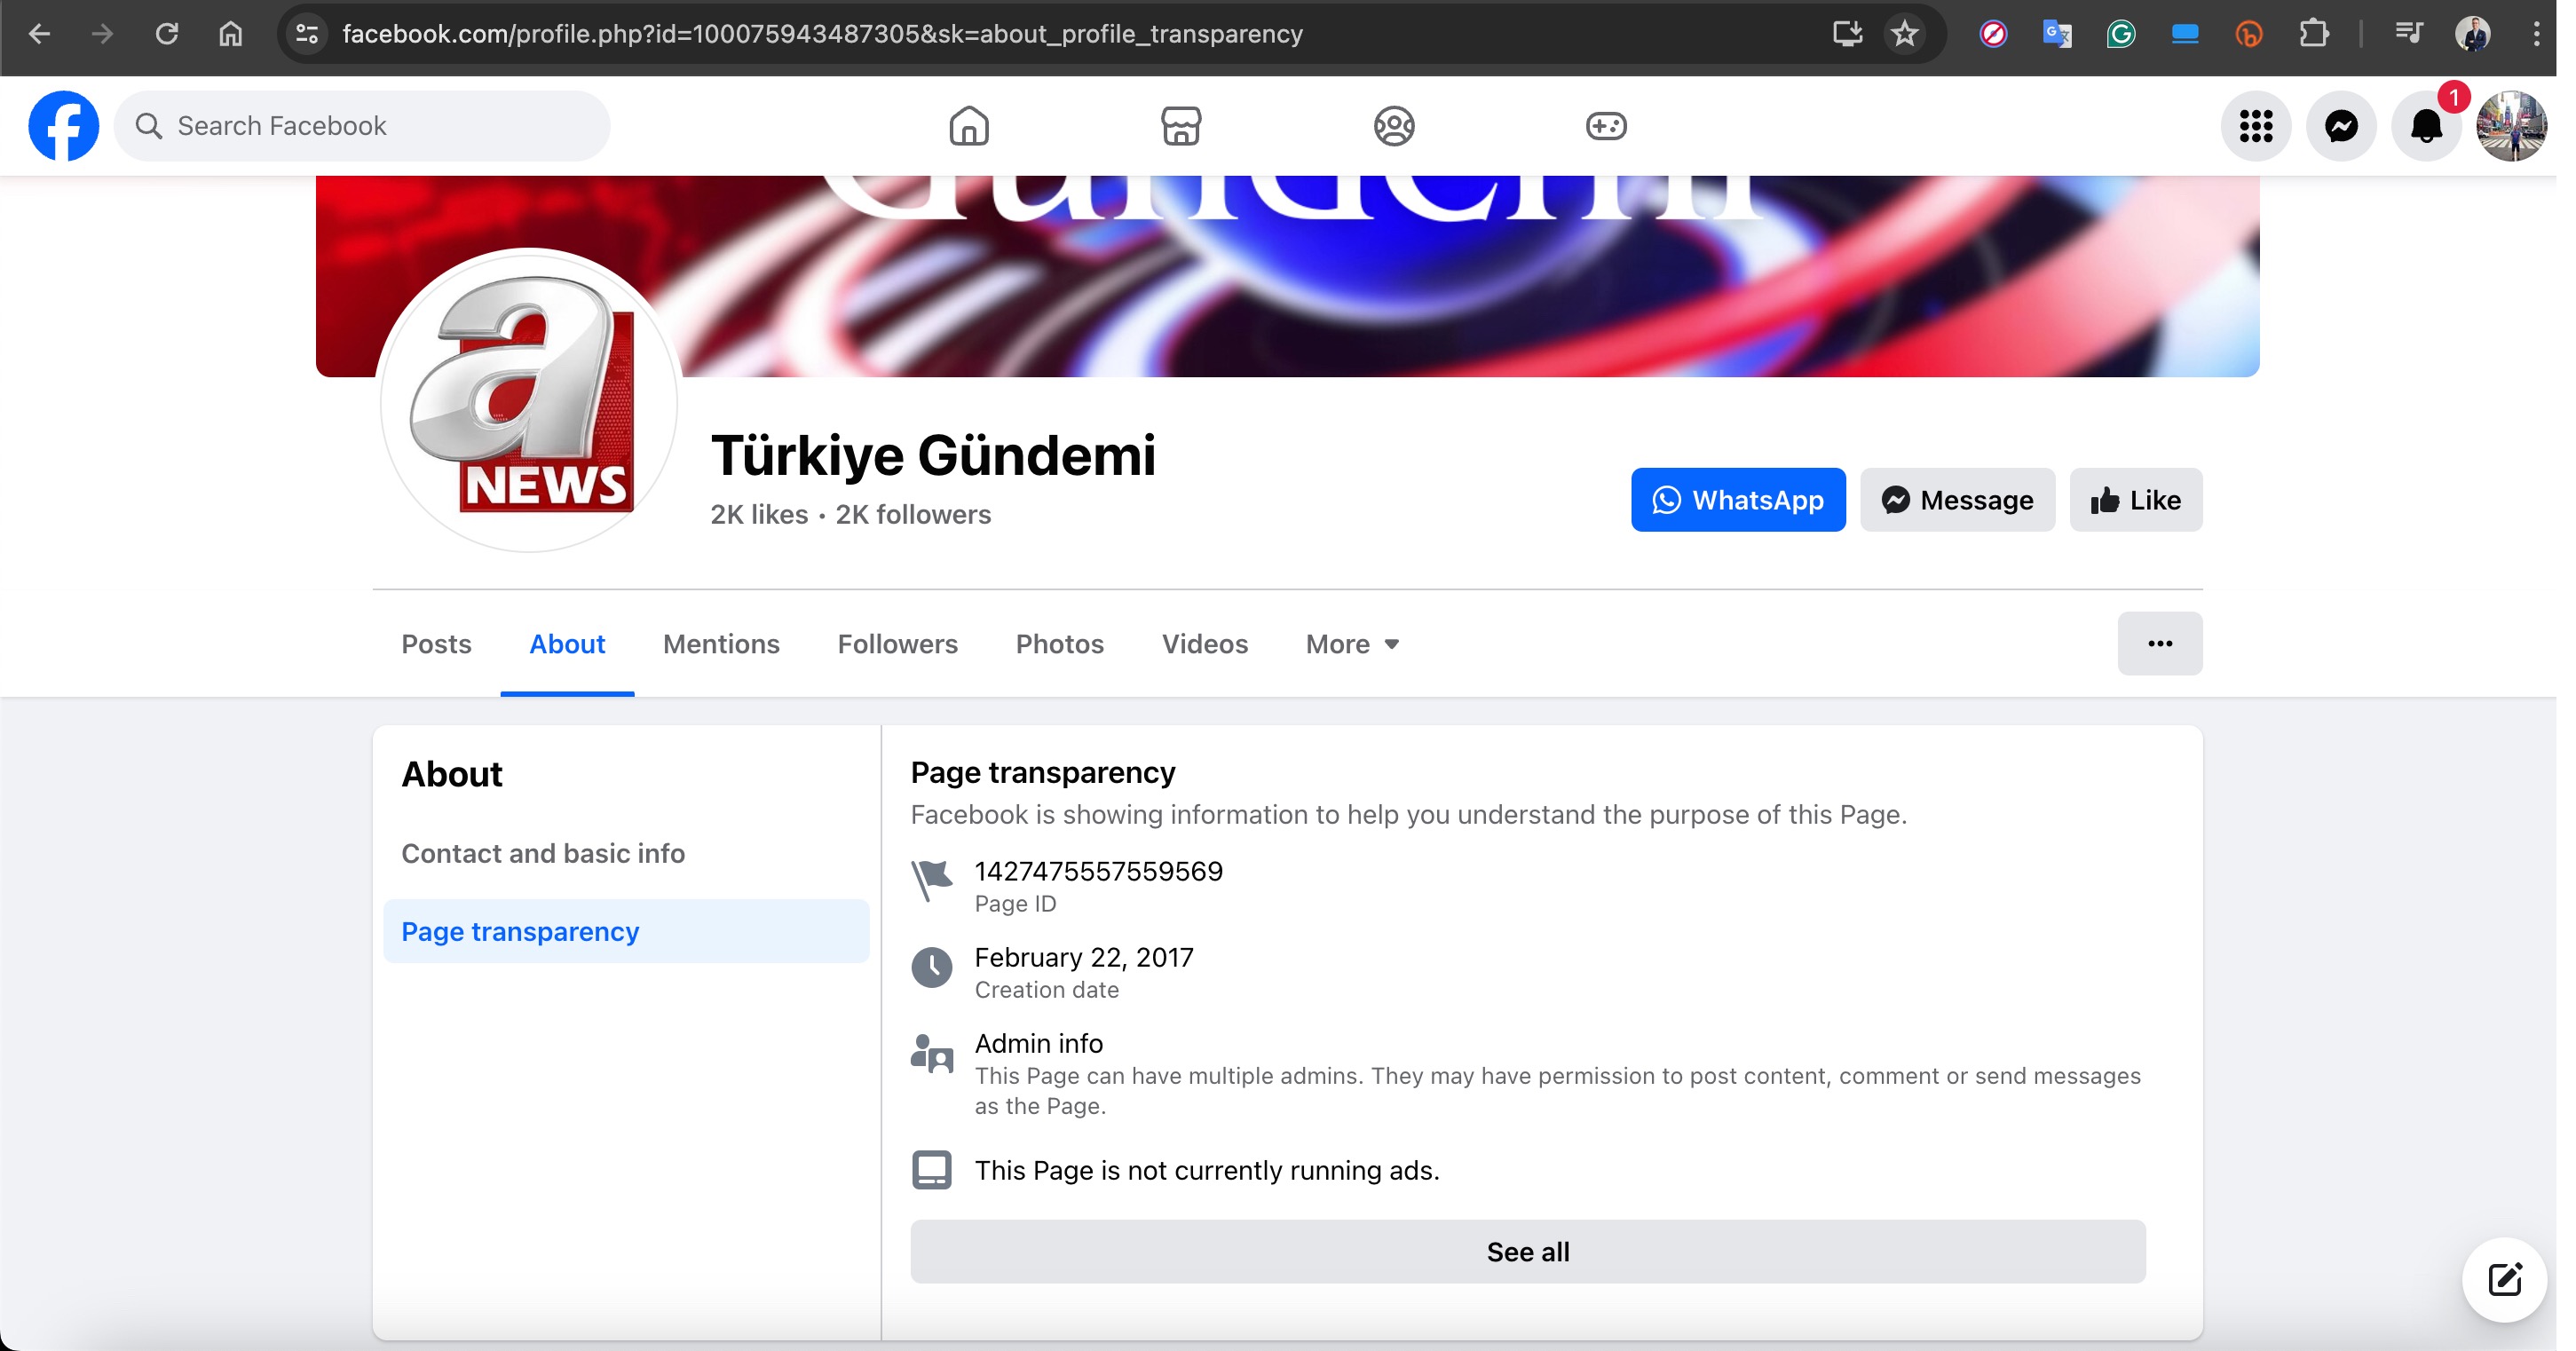Image resolution: width=2576 pixels, height=1351 pixels.
Task: Bookmark this page with the star icon
Action: point(1905,34)
